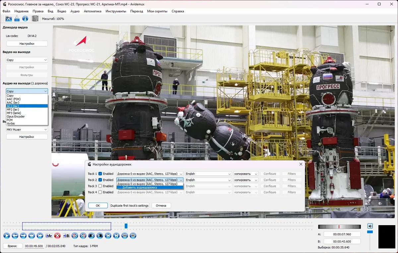Step back one frame with left arrow button
398x253 pixels.
[15, 236]
